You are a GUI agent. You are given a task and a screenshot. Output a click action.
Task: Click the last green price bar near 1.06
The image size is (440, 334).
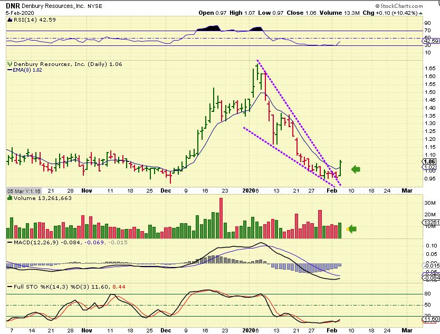point(340,168)
